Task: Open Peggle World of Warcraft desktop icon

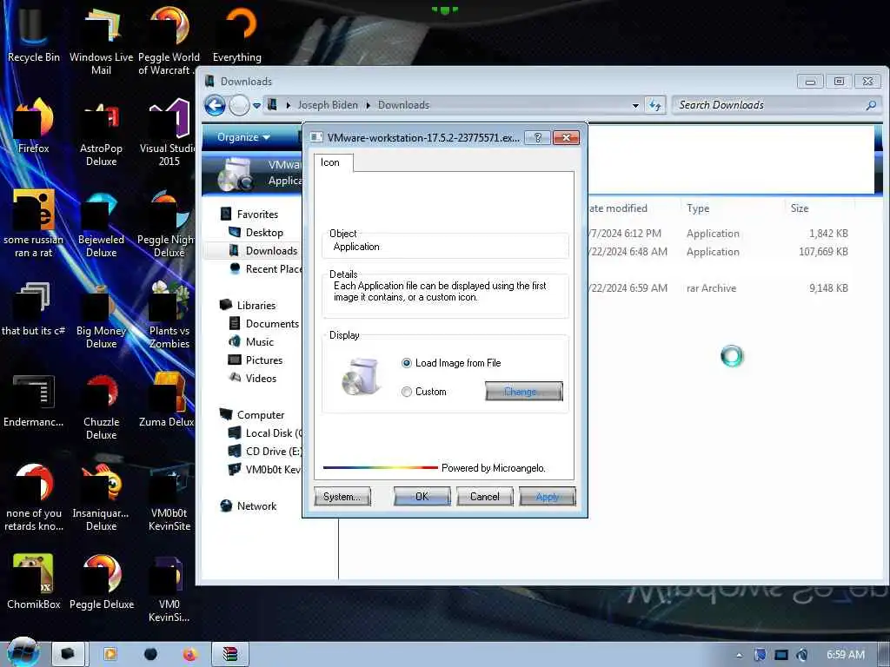Action: tap(168, 40)
